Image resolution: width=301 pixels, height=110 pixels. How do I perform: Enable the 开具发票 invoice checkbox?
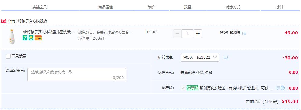coord(8,56)
